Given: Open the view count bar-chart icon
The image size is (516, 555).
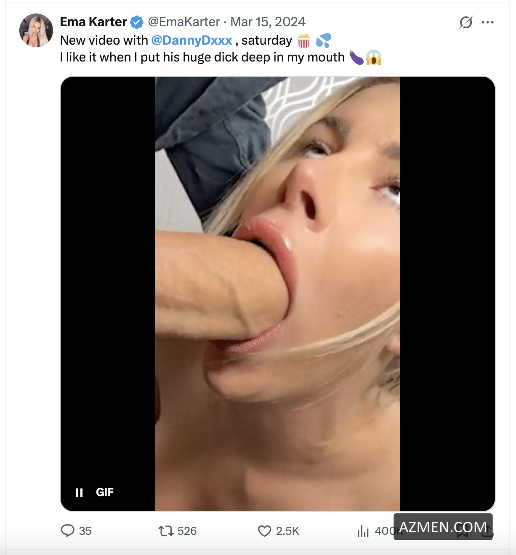Looking at the screenshot, I should click(363, 531).
